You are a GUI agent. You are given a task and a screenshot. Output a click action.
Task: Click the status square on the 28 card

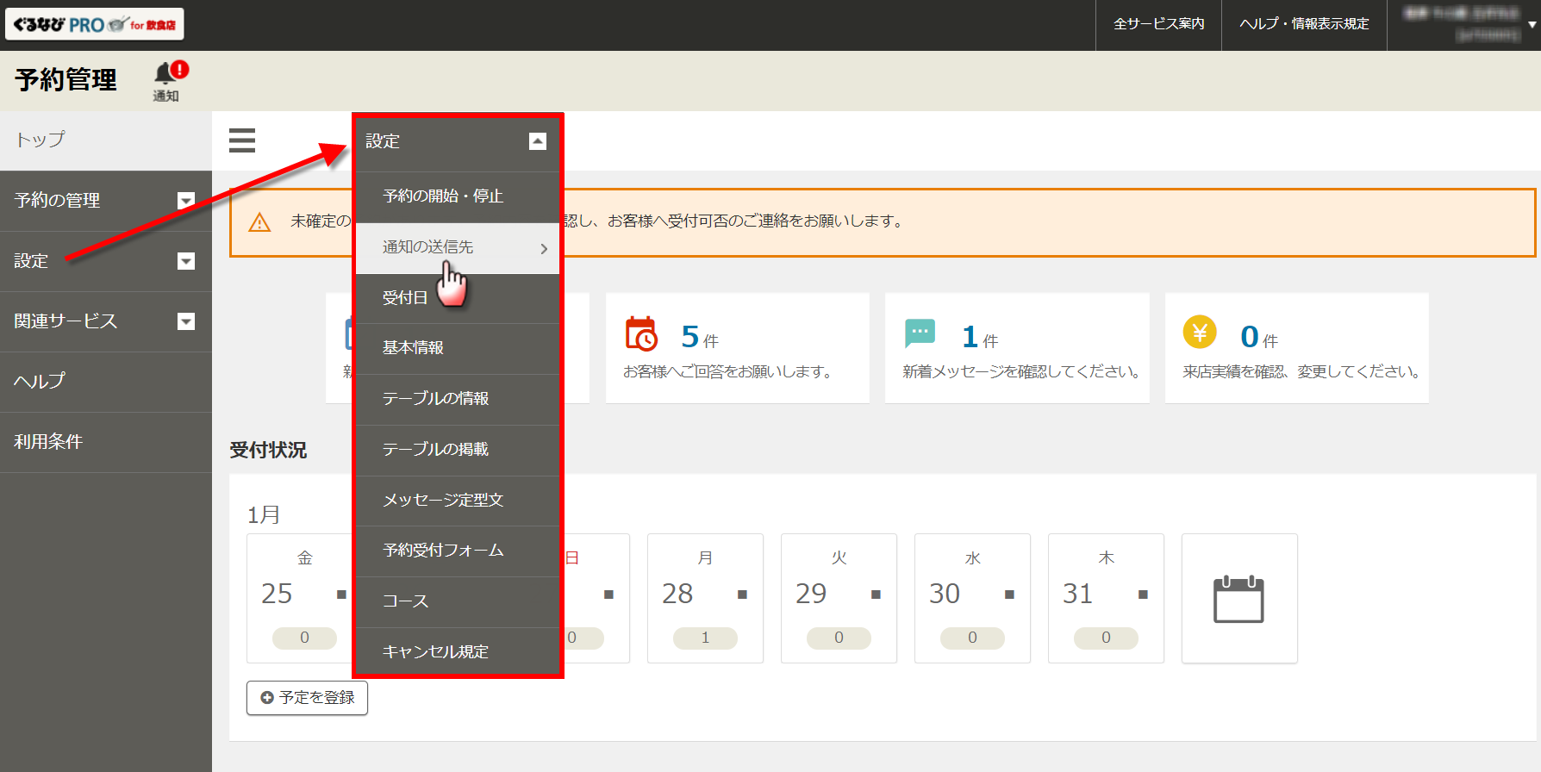[x=742, y=595]
